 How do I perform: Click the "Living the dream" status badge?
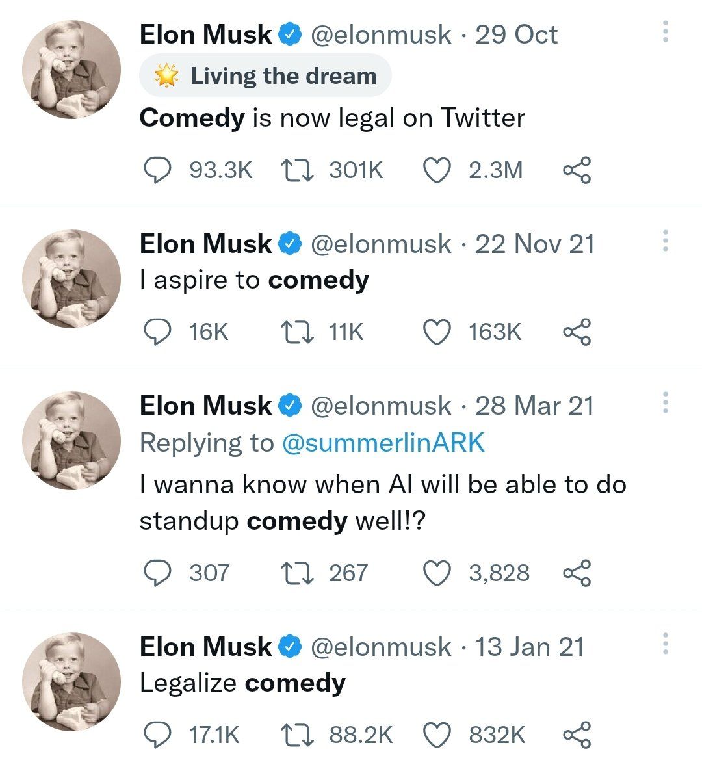tap(265, 76)
